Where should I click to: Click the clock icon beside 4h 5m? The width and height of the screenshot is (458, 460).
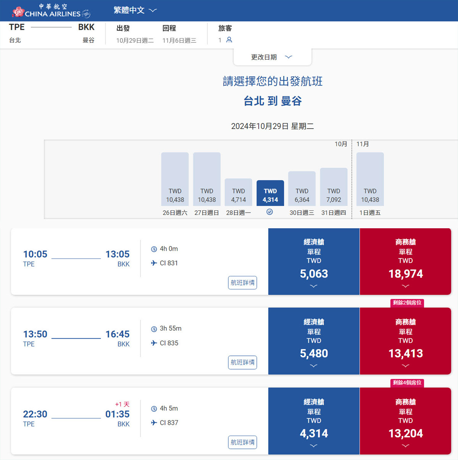[x=154, y=408]
